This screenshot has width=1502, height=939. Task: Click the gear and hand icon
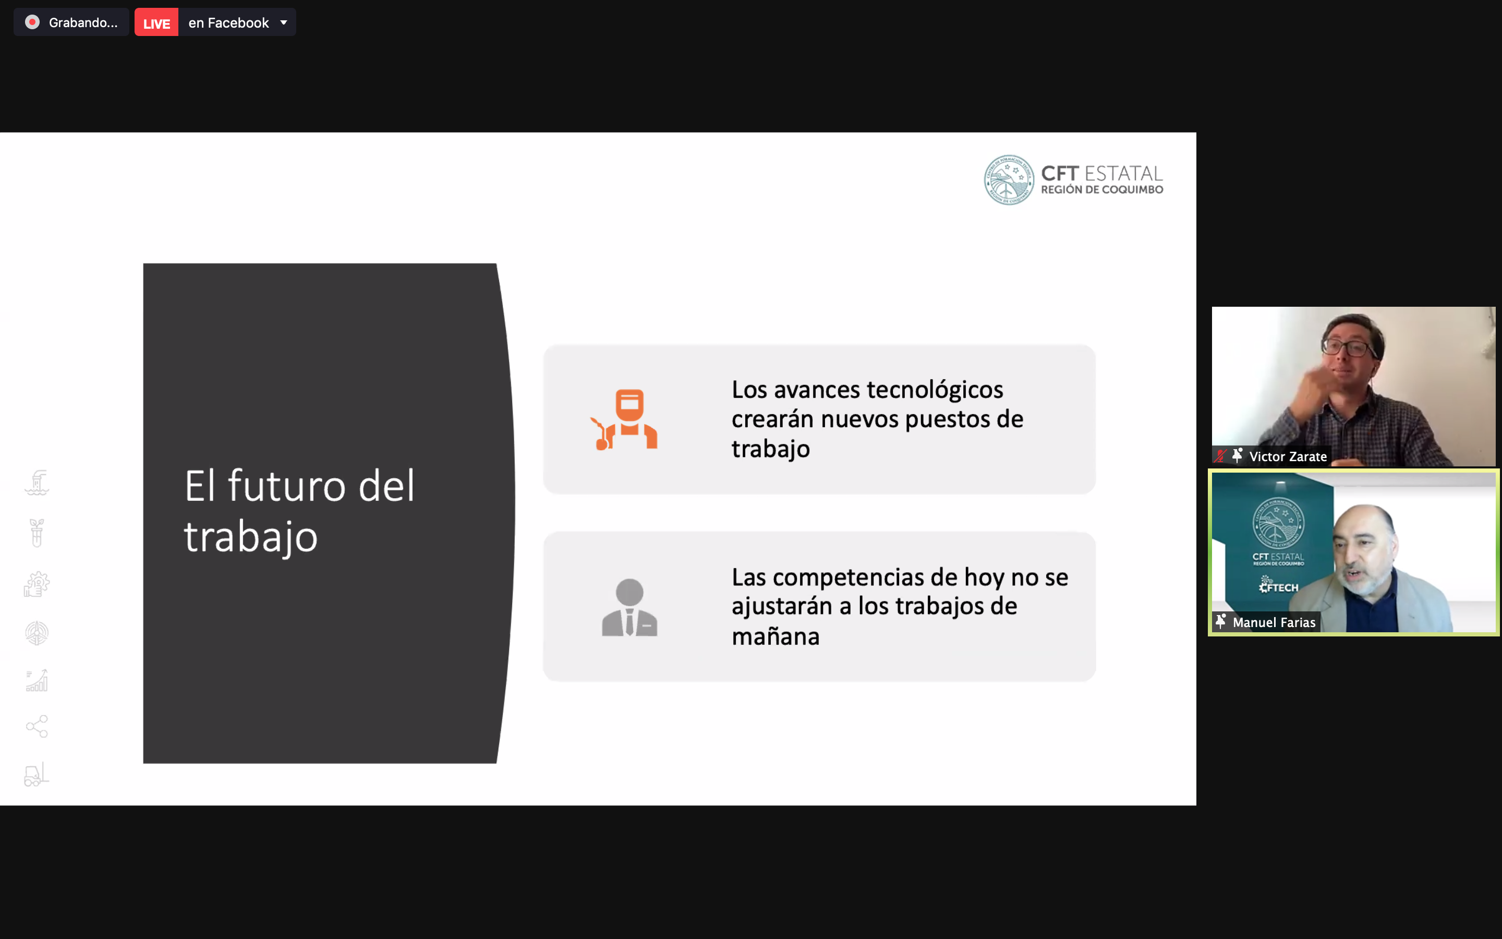pyautogui.click(x=37, y=584)
